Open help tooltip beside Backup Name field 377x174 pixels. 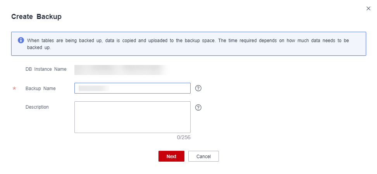198,88
